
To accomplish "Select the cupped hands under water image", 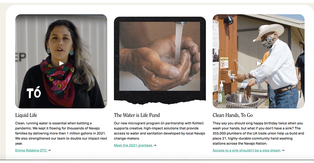I will [x=160, y=56].
